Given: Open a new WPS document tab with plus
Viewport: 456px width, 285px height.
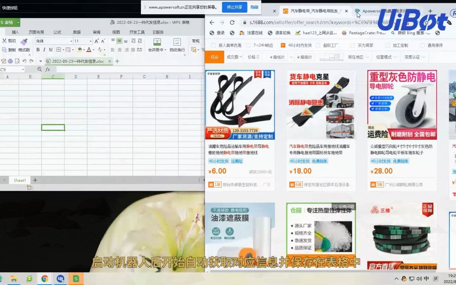Looking at the screenshot, I should (117, 61).
